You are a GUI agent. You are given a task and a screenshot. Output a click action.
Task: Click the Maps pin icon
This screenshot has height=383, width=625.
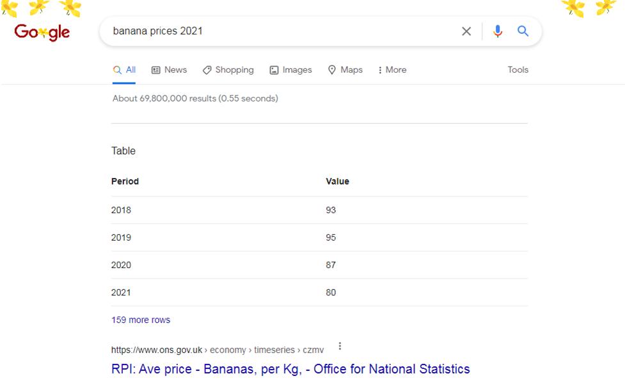(x=331, y=70)
